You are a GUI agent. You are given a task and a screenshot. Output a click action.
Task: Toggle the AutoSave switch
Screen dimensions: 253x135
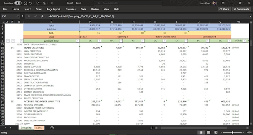tap(18, 3)
